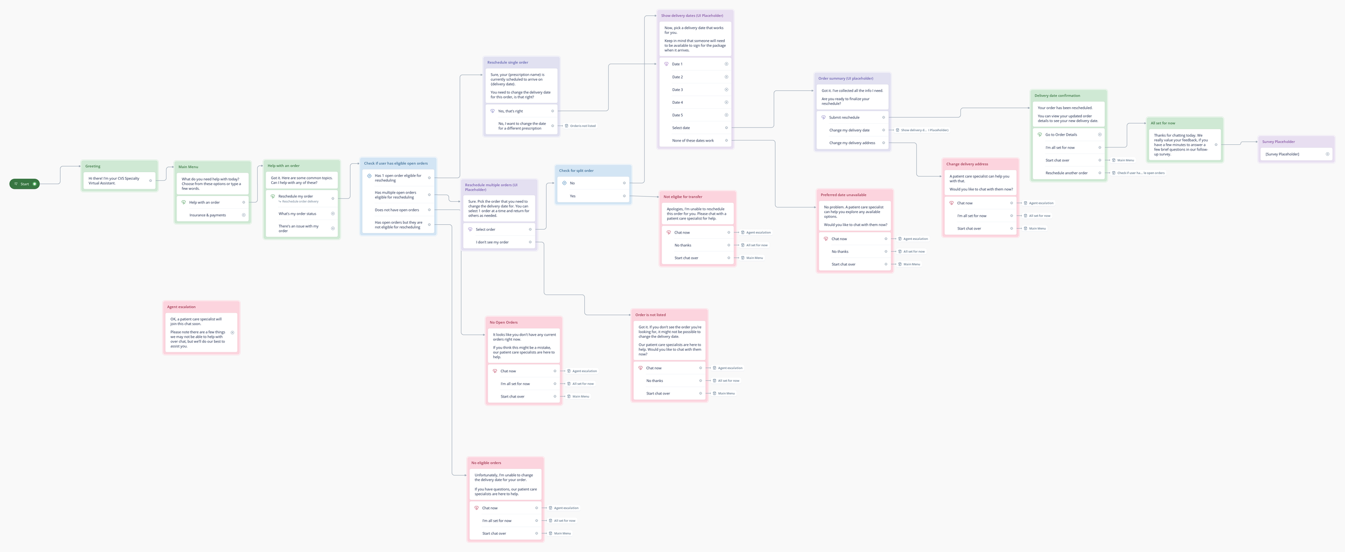Click port circle on 'Change my delivery date' row
This screenshot has width=1345, height=552.
coord(883,130)
